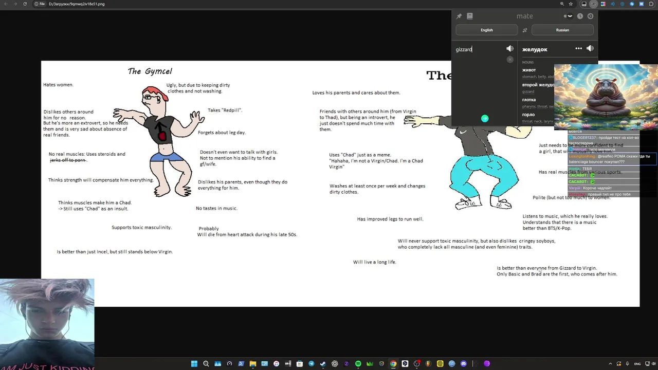Click microphone icon in system tray
658x370 pixels.
[x=628, y=364]
